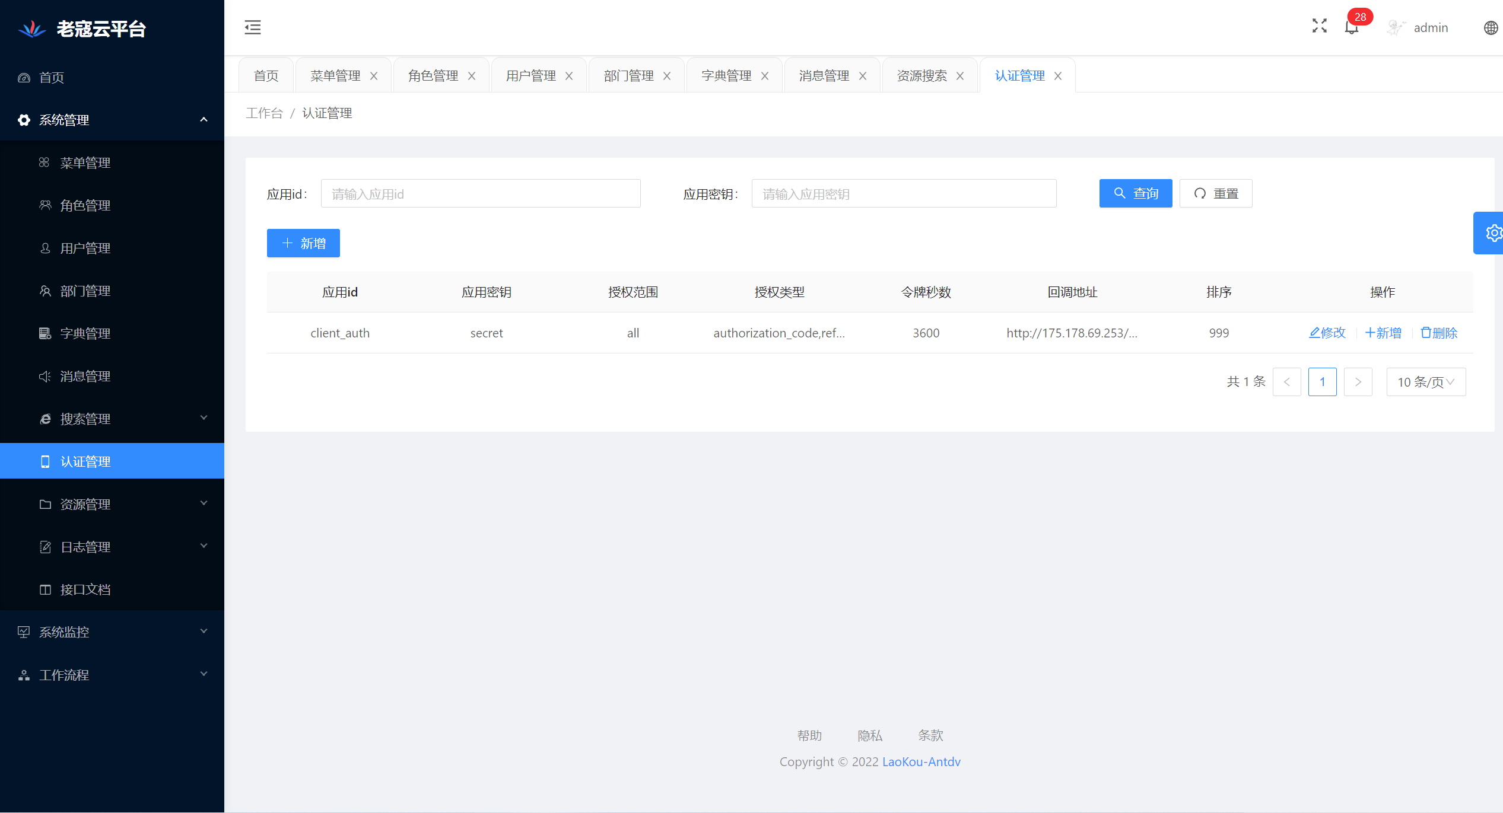Close the 资源搜索 tab

[x=960, y=76]
